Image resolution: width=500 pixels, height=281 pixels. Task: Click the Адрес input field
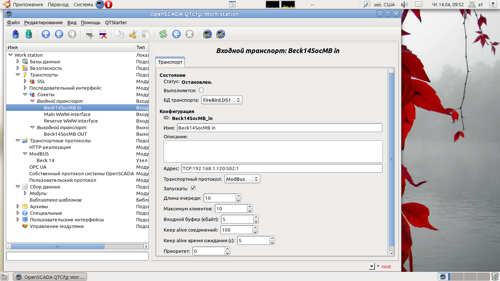tap(281, 168)
